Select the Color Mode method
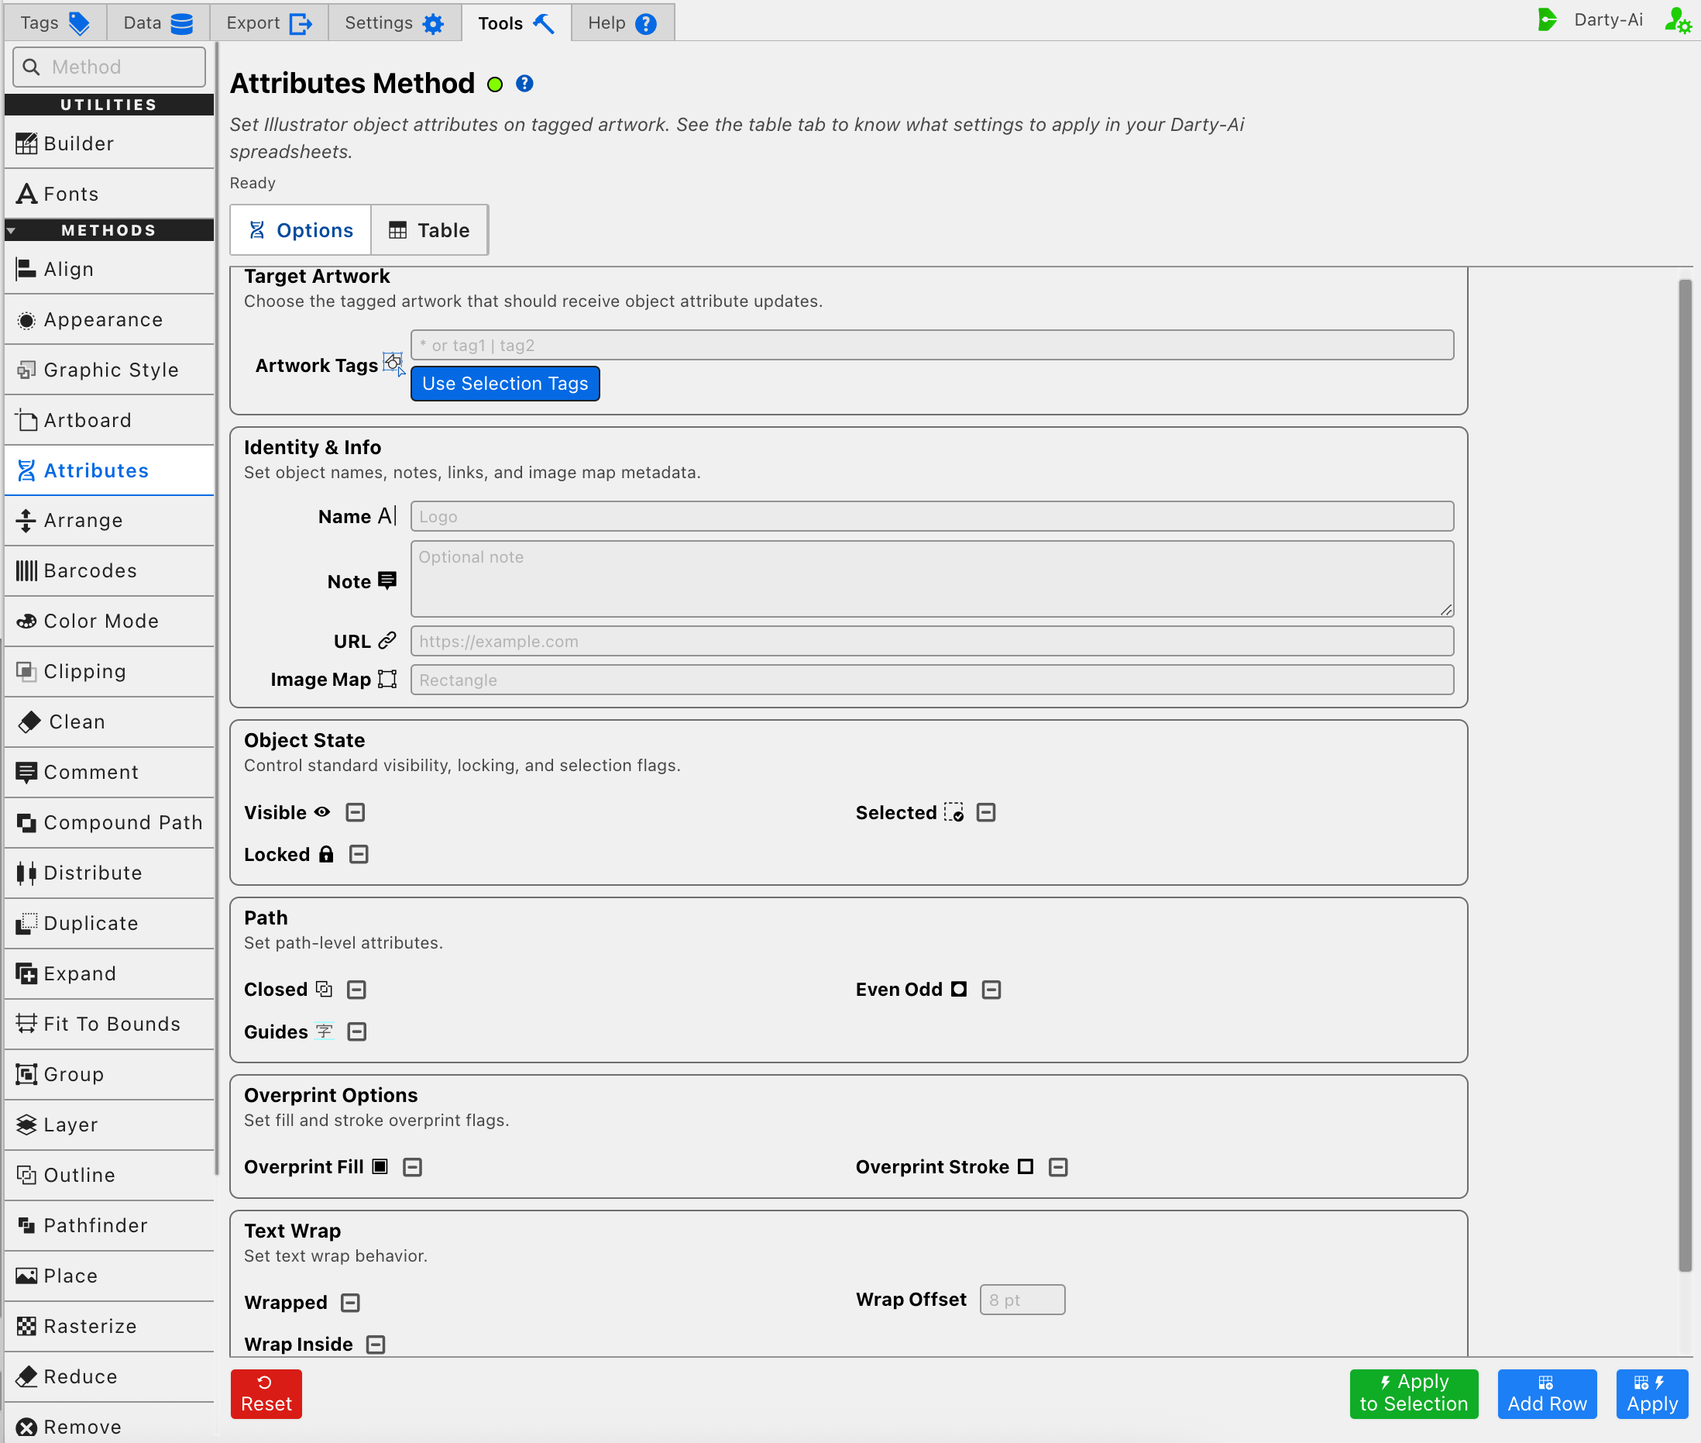 (x=108, y=621)
